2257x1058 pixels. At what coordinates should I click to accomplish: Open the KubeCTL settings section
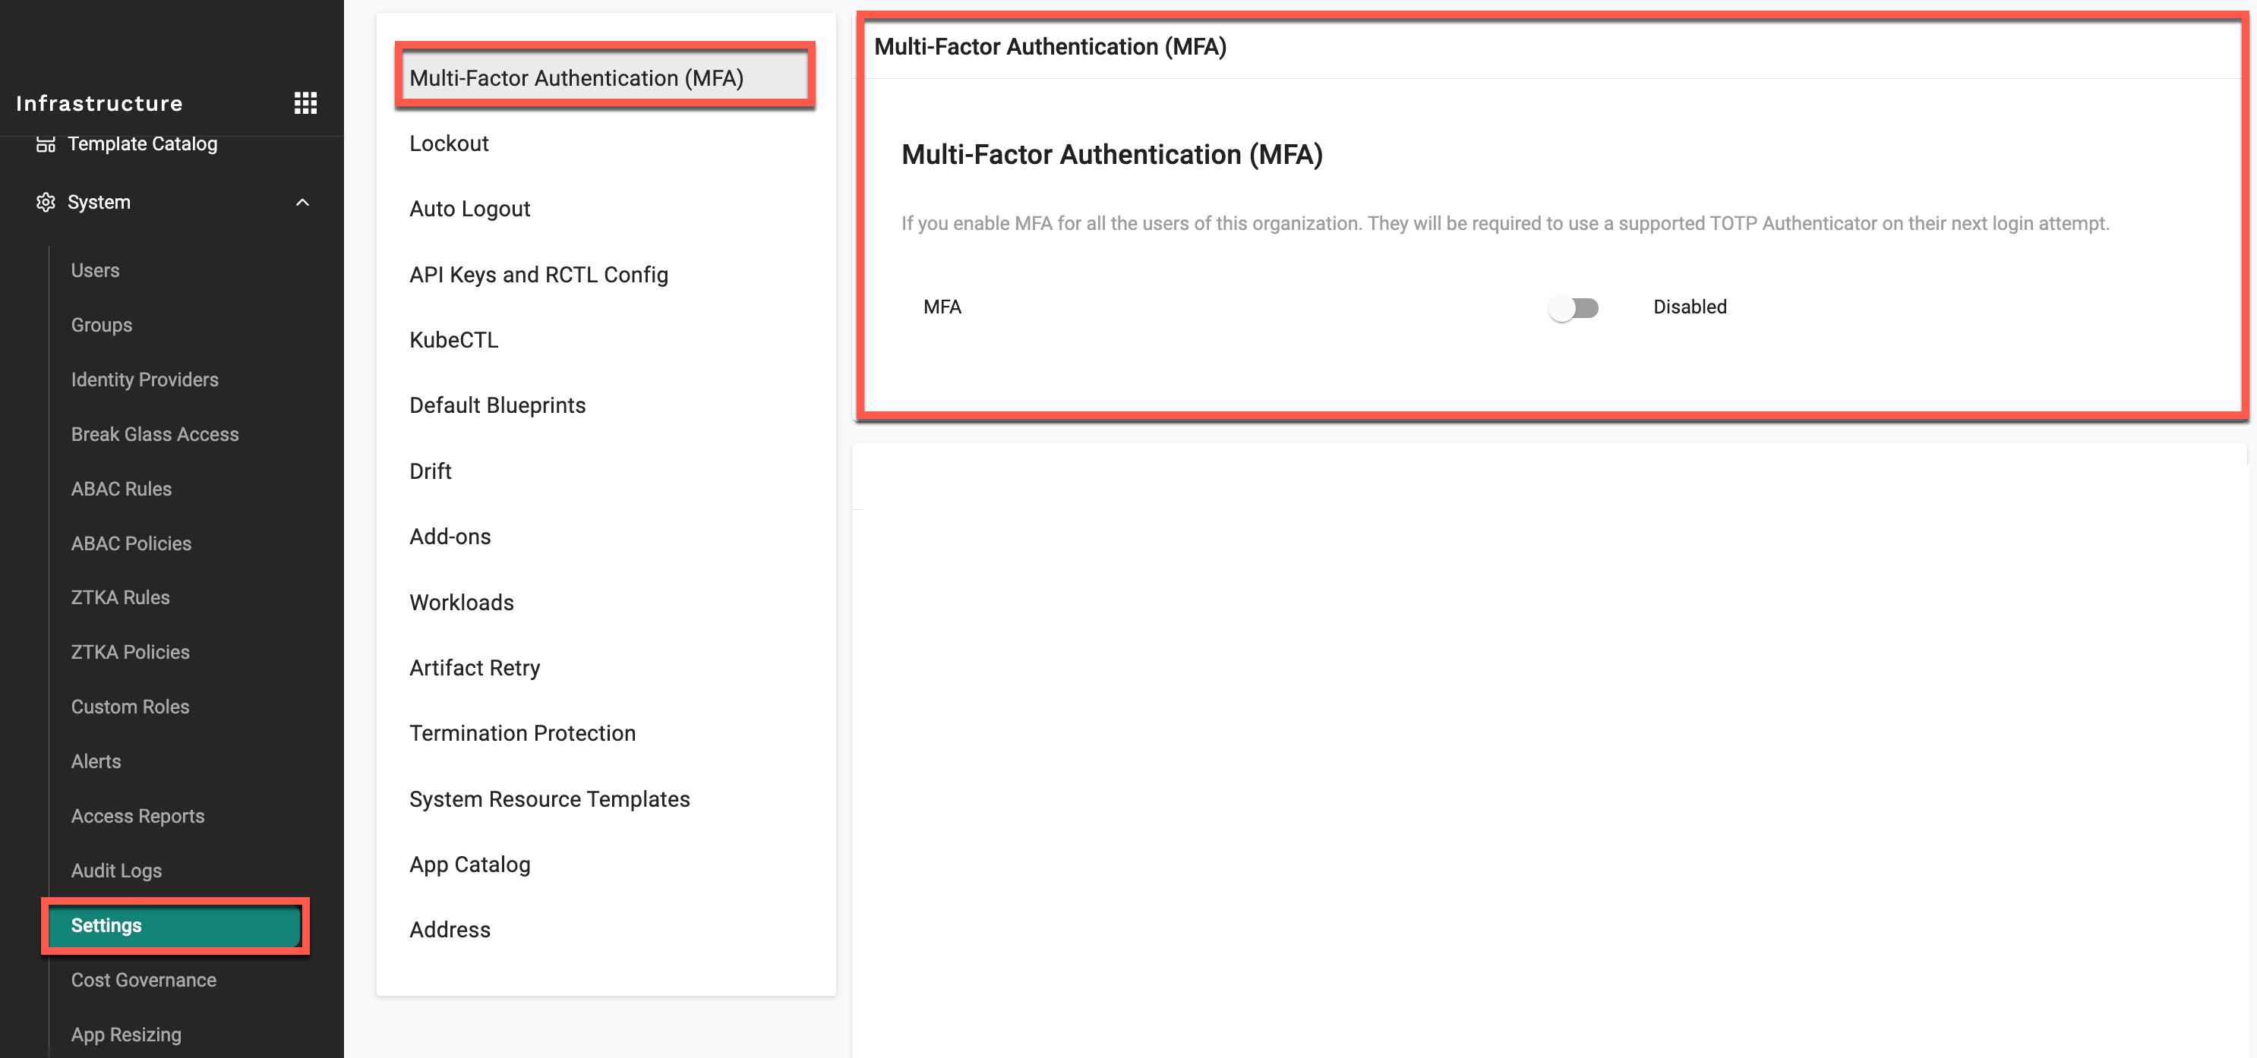(453, 340)
